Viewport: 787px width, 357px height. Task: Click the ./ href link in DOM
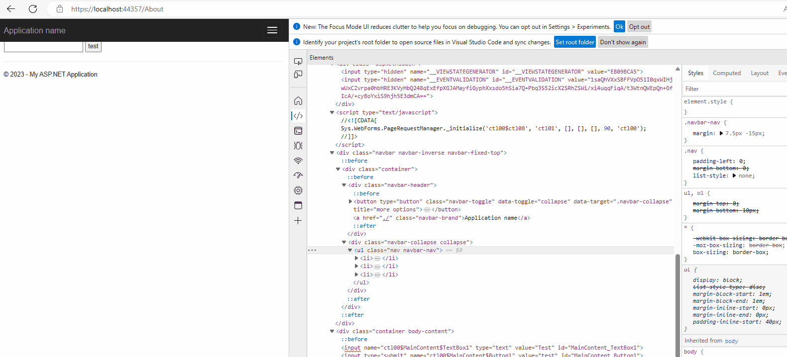(x=385, y=218)
